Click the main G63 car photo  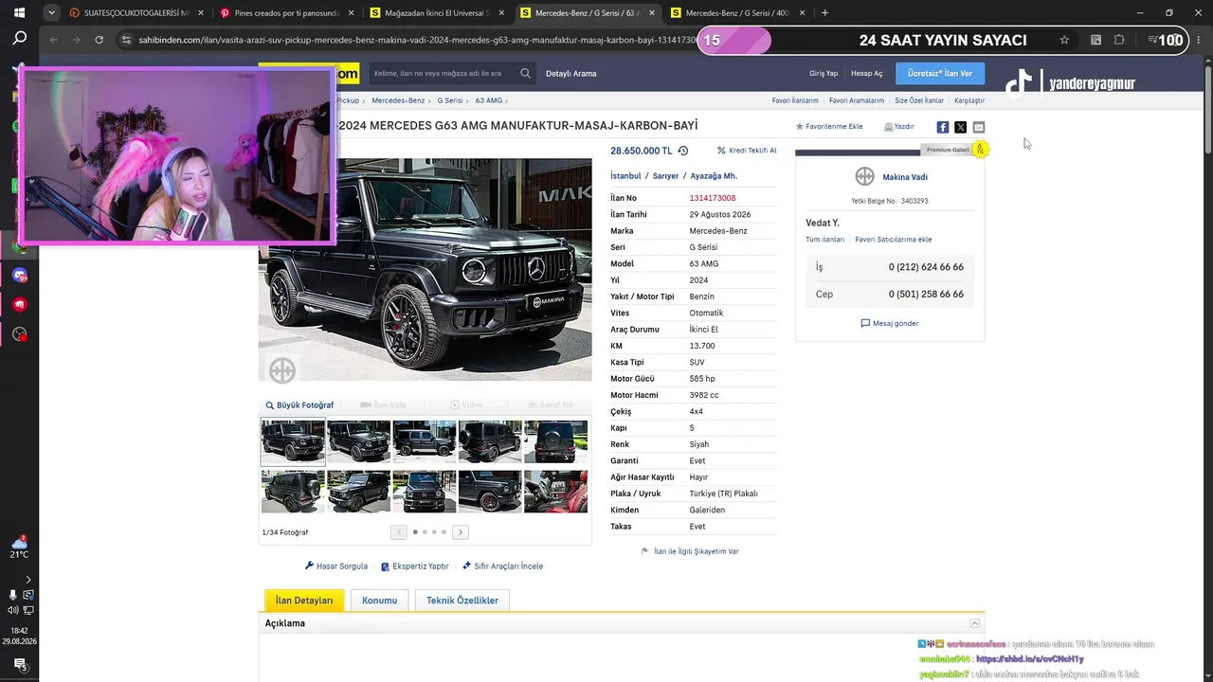425,270
